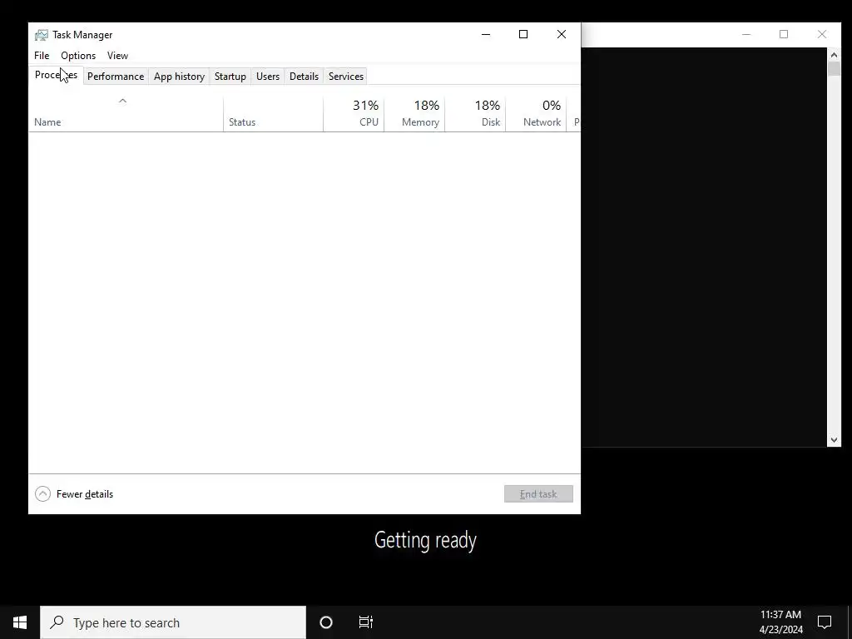The image size is (852, 639).
Task: Maximize the Task Manager window
Action: tap(523, 34)
